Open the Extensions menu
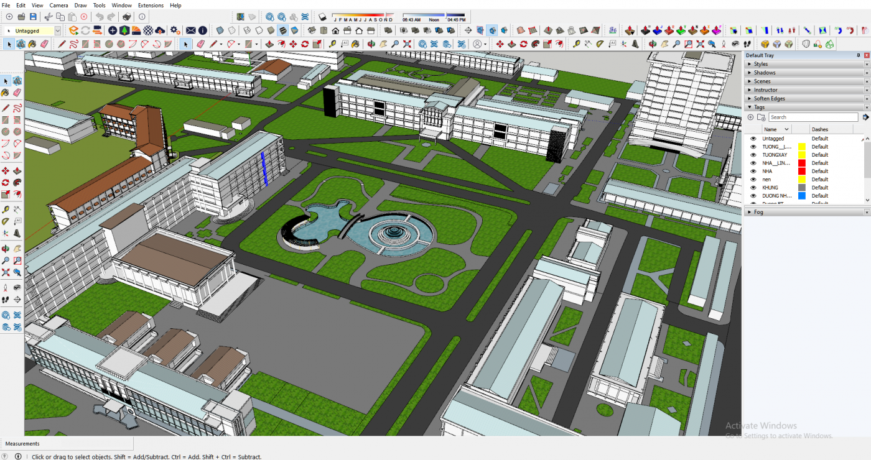 pyautogui.click(x=151, y=5)
